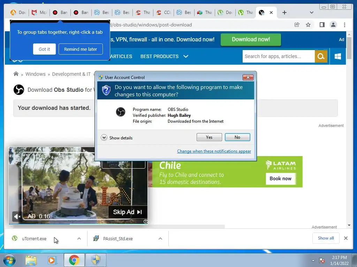Open Chrome three-dot menu

pos(344,25)
